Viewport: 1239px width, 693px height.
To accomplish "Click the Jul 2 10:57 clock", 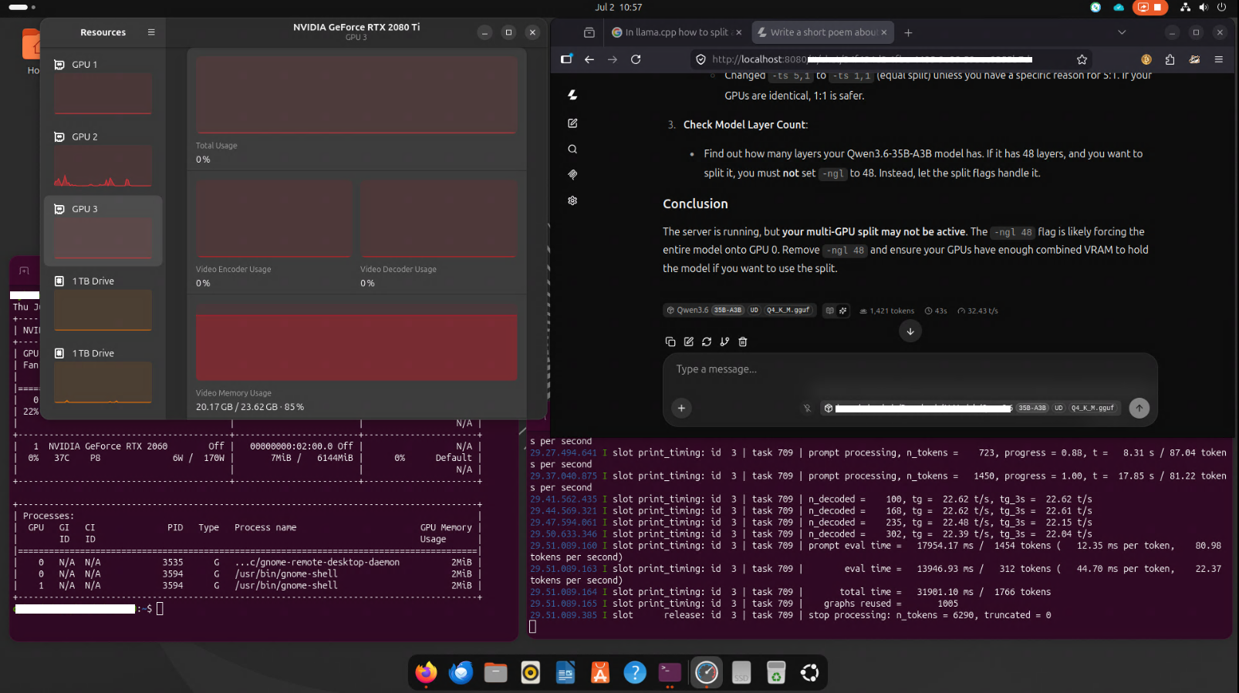I will click(x=618, y=7).
